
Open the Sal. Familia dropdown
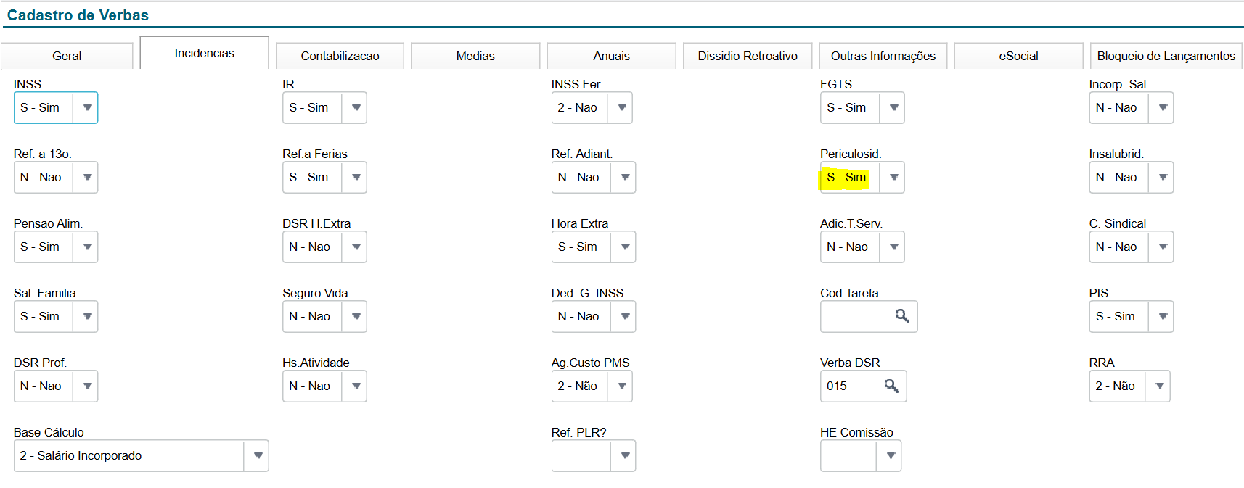(87, 316)
